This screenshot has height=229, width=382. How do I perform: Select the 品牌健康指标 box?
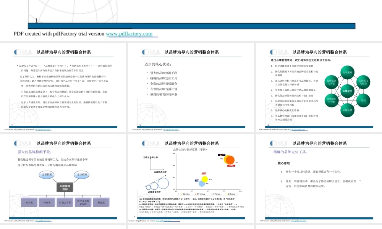click(x=65, y=187)
